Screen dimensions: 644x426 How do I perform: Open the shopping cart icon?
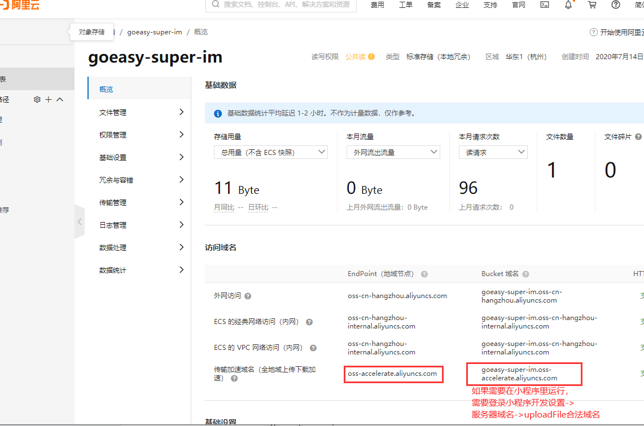[592, 5]
